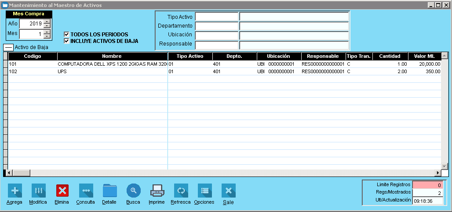Open Modifica to edit the record

38,191
